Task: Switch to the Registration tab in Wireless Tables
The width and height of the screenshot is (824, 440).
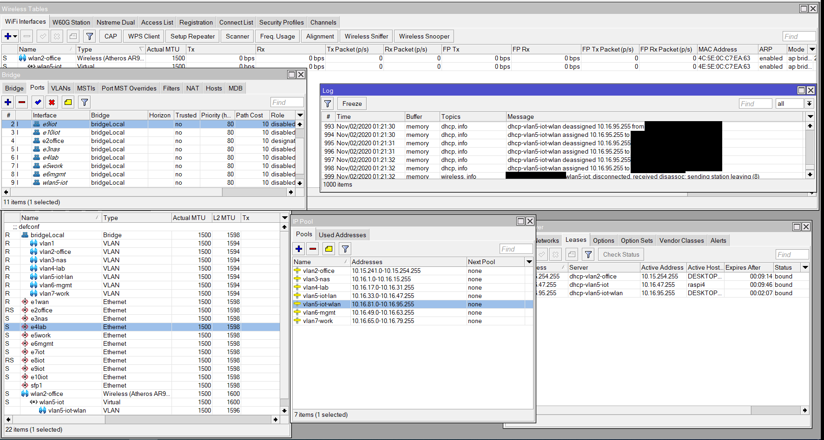Action: [196, 22]
